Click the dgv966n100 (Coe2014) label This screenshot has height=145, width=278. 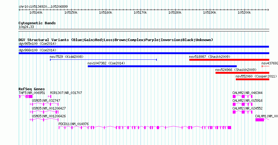(37, 50)
